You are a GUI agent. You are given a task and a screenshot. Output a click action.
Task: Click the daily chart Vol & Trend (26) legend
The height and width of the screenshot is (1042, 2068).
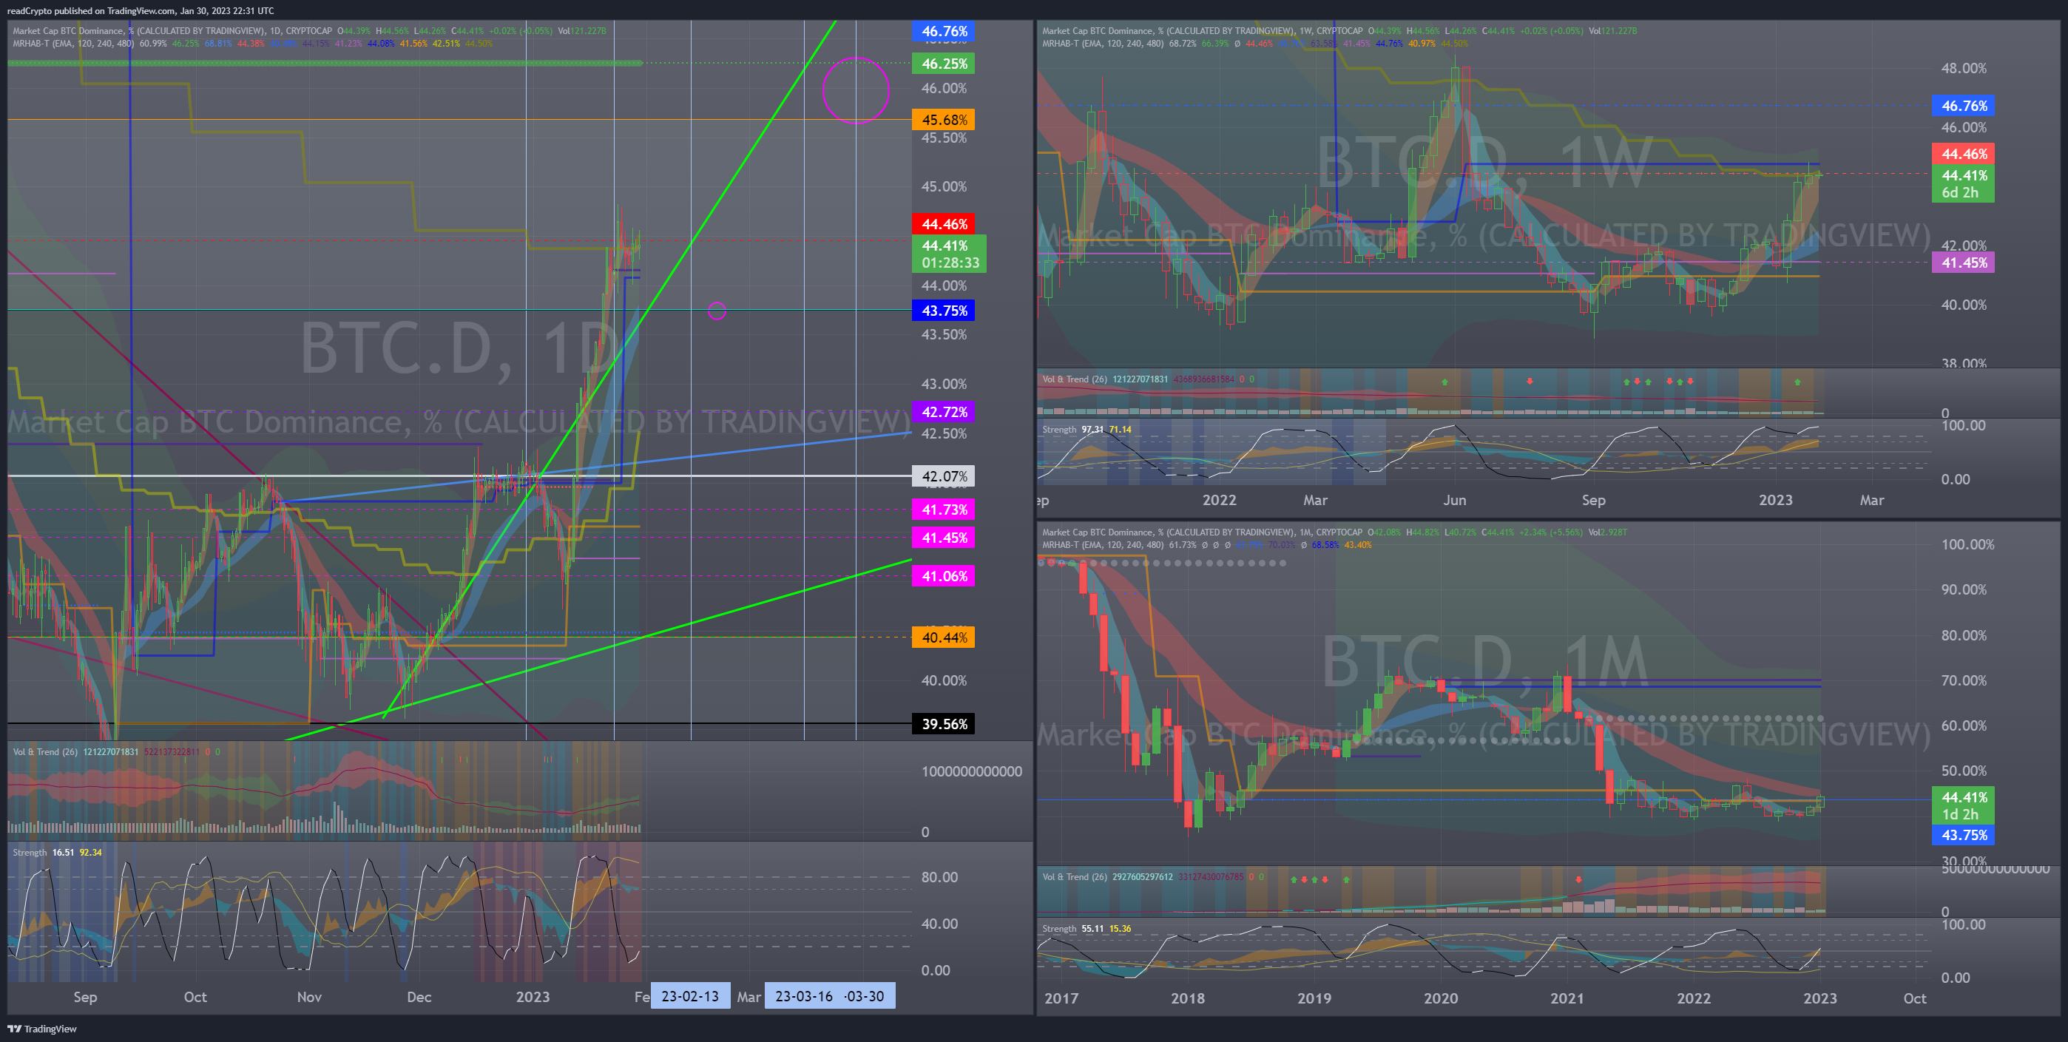tap(116, 752)
